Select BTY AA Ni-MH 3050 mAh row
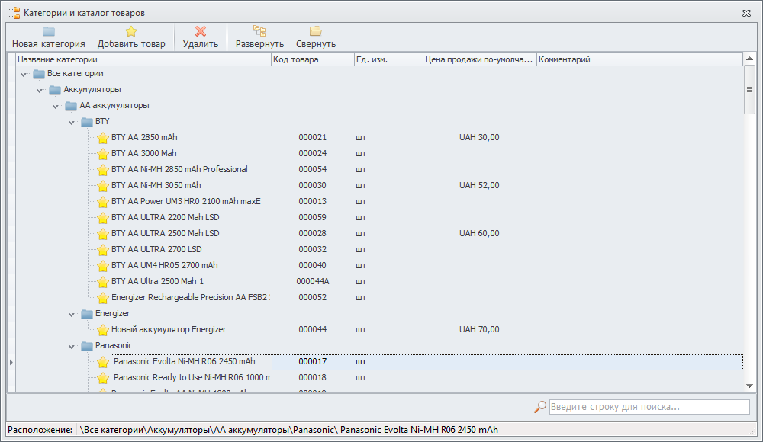 pyautogui.click(x=156, y=185)
